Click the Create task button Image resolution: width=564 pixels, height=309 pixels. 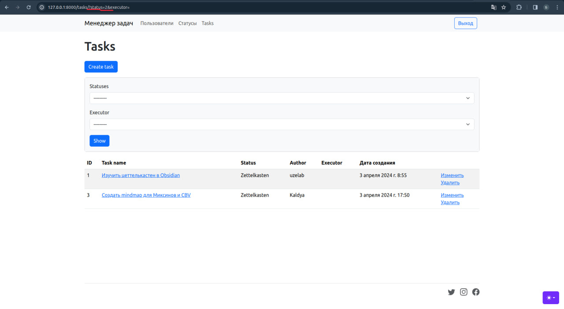tap(101, 67)
